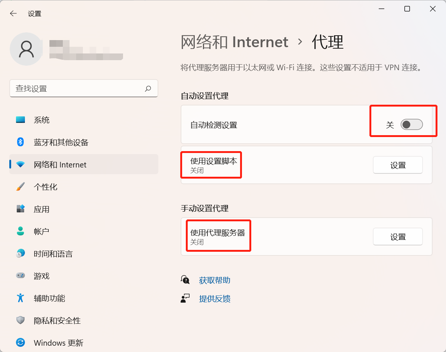Click the accessibility figure icon for 辅助功能
Viewport: 446px width, 352px height.
20,298
